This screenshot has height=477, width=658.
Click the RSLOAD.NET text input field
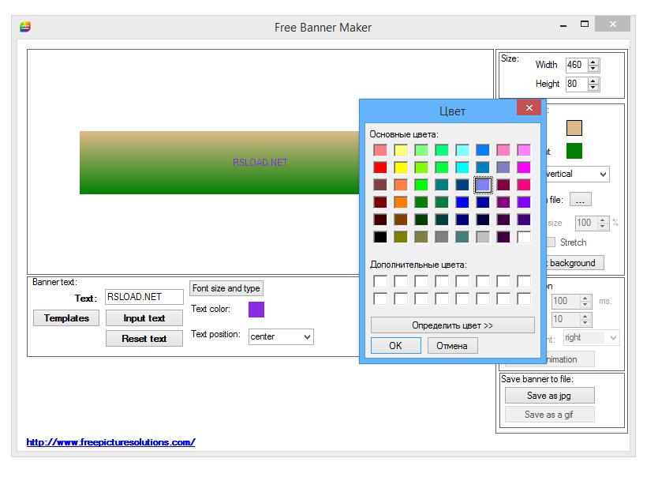pyautogui.click(x=144, y=297)
